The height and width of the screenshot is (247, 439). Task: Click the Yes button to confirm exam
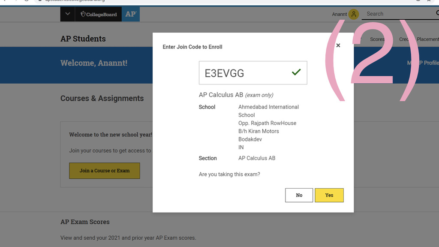(329, 195)
